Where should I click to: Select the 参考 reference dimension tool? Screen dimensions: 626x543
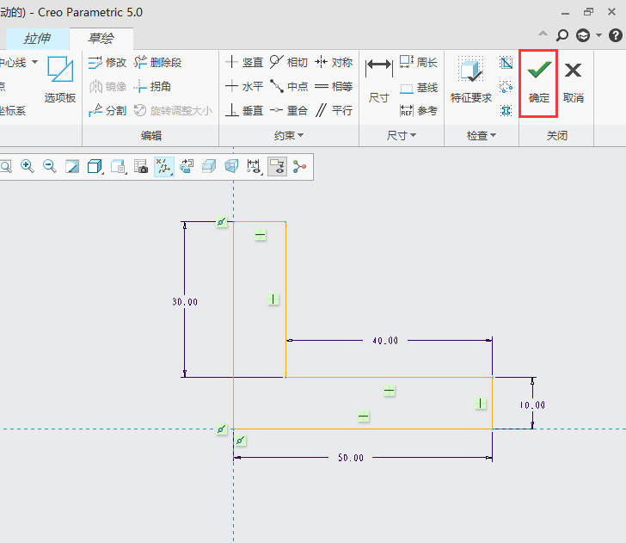click(x=419, y=110)
